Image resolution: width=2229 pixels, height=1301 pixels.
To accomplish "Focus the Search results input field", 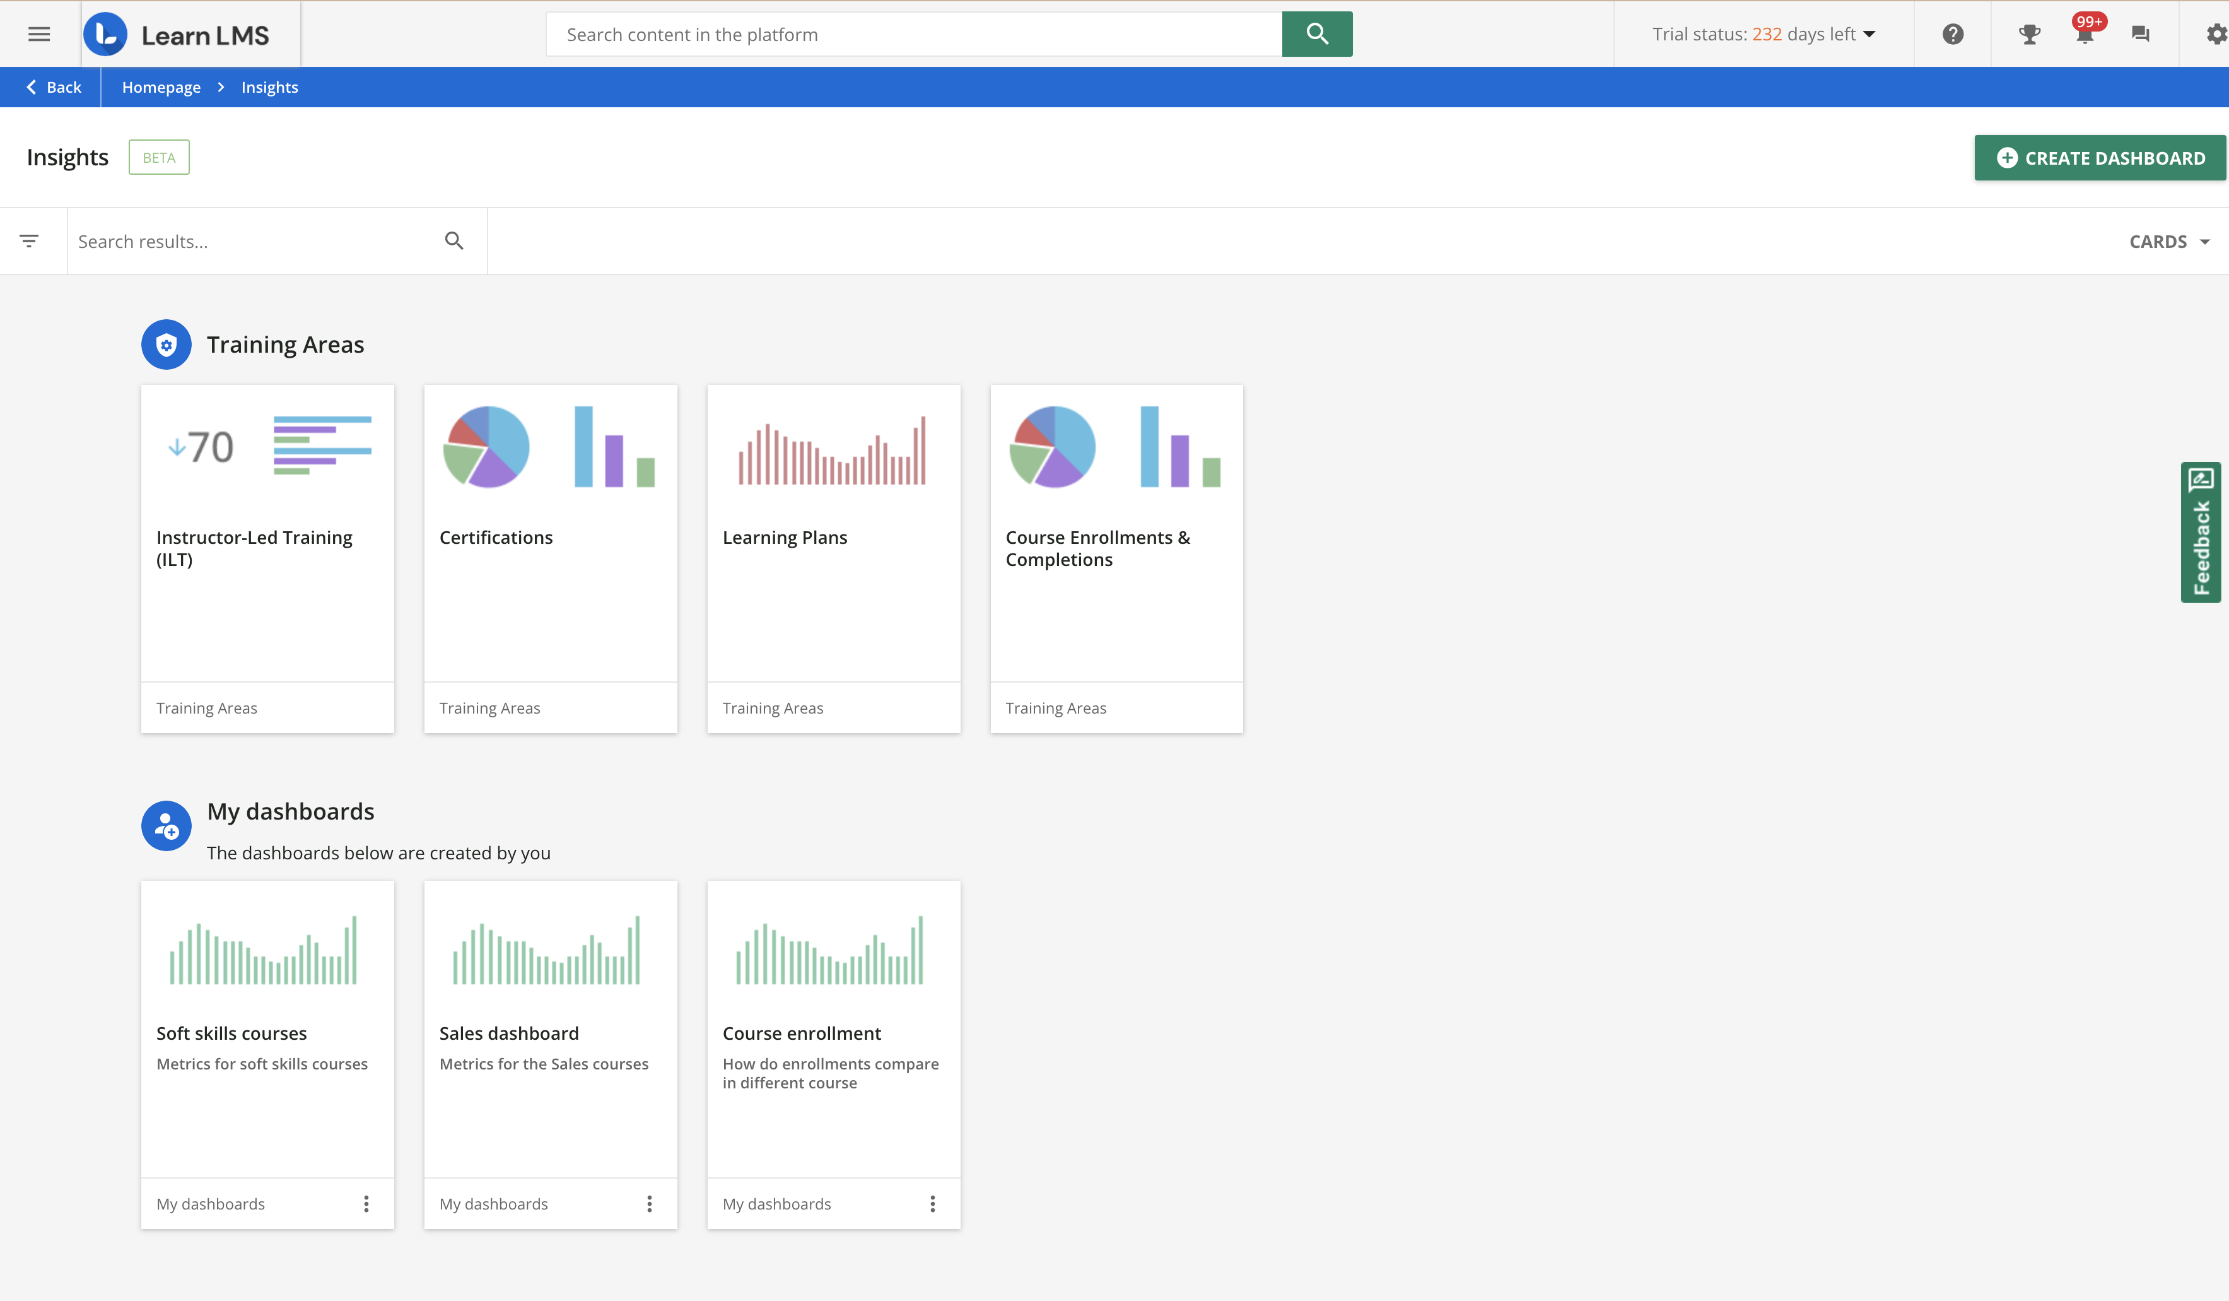I will click(x=252, y=242).
